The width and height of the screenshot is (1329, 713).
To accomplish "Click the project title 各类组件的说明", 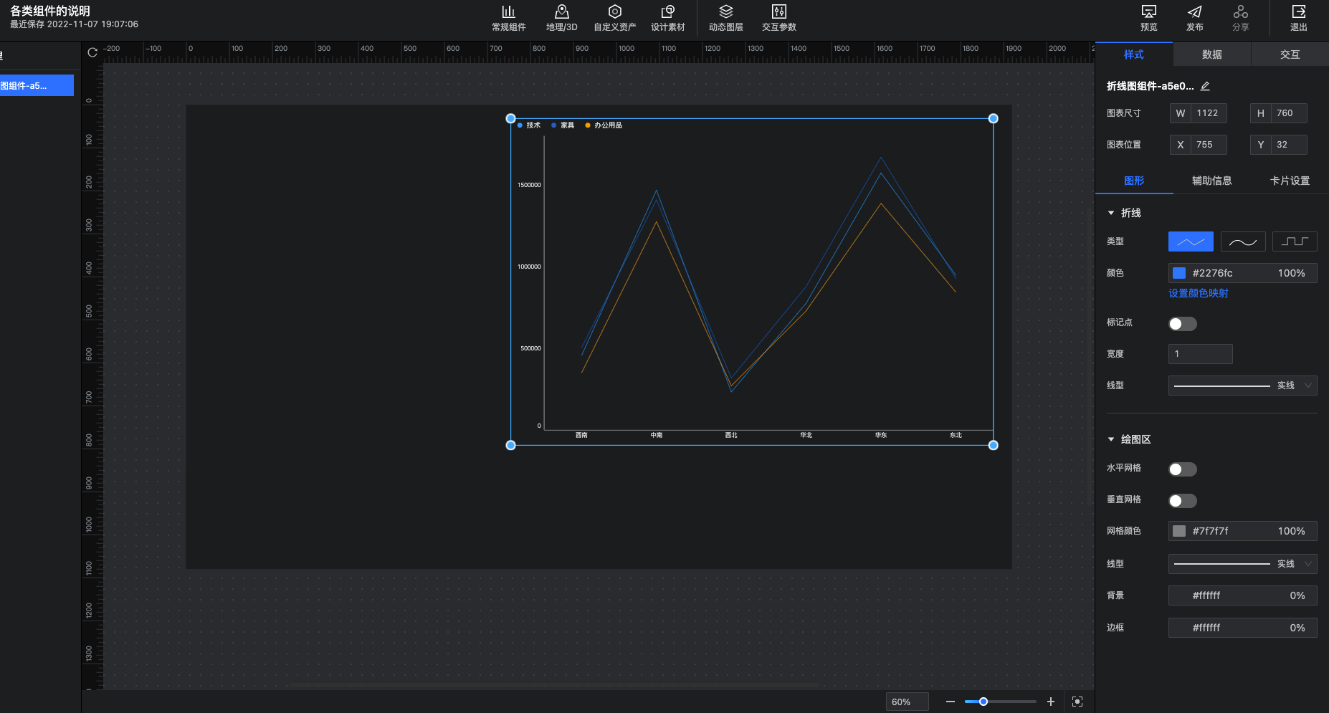I will click(x=50, y=11).
